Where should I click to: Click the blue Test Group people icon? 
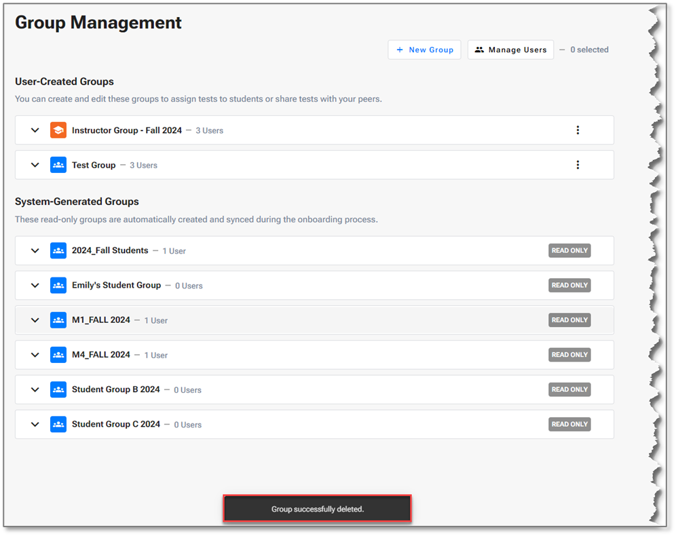click(x=58, y=165)
